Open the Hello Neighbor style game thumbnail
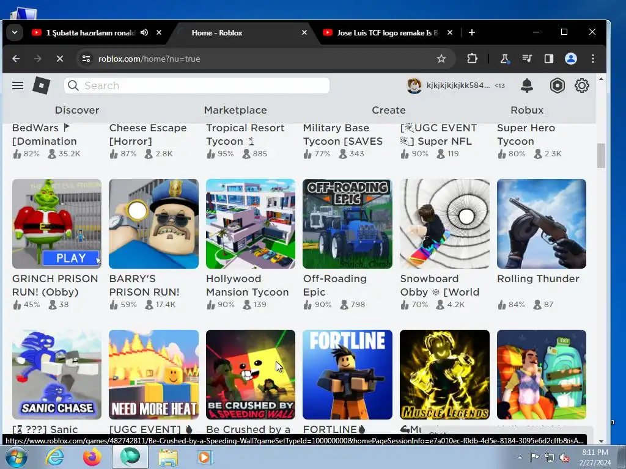Viewport: 626px width, 469px height. [x=542, y=374]
